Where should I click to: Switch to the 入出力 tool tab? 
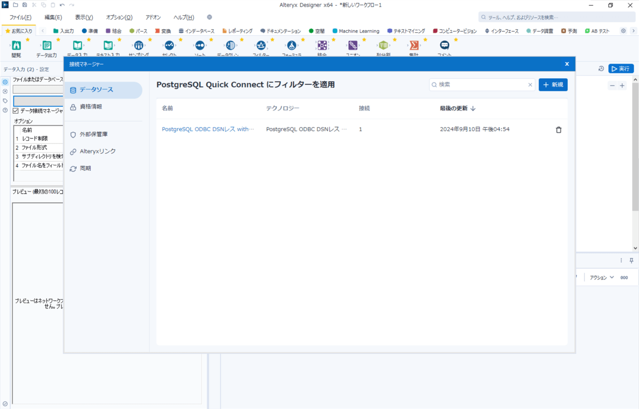[64, 31]
